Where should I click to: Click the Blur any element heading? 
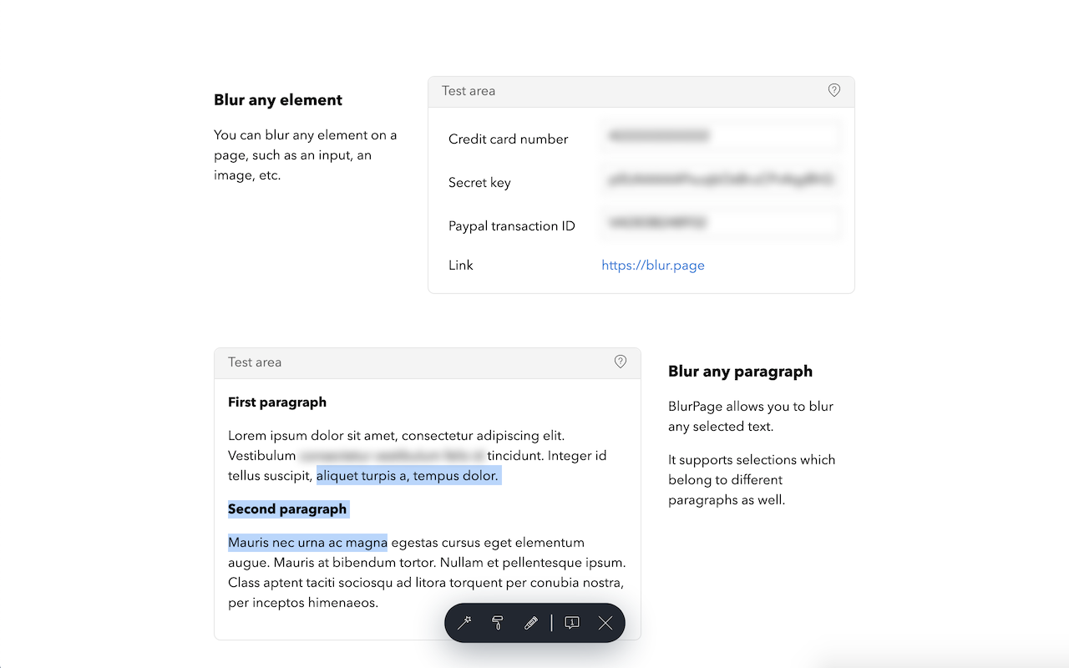(x=278, y=100)
